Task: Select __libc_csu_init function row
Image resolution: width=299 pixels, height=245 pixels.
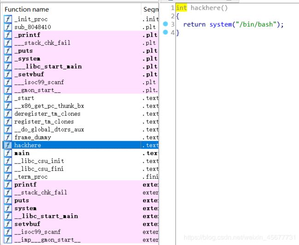Action: click(x=81, y=161)
